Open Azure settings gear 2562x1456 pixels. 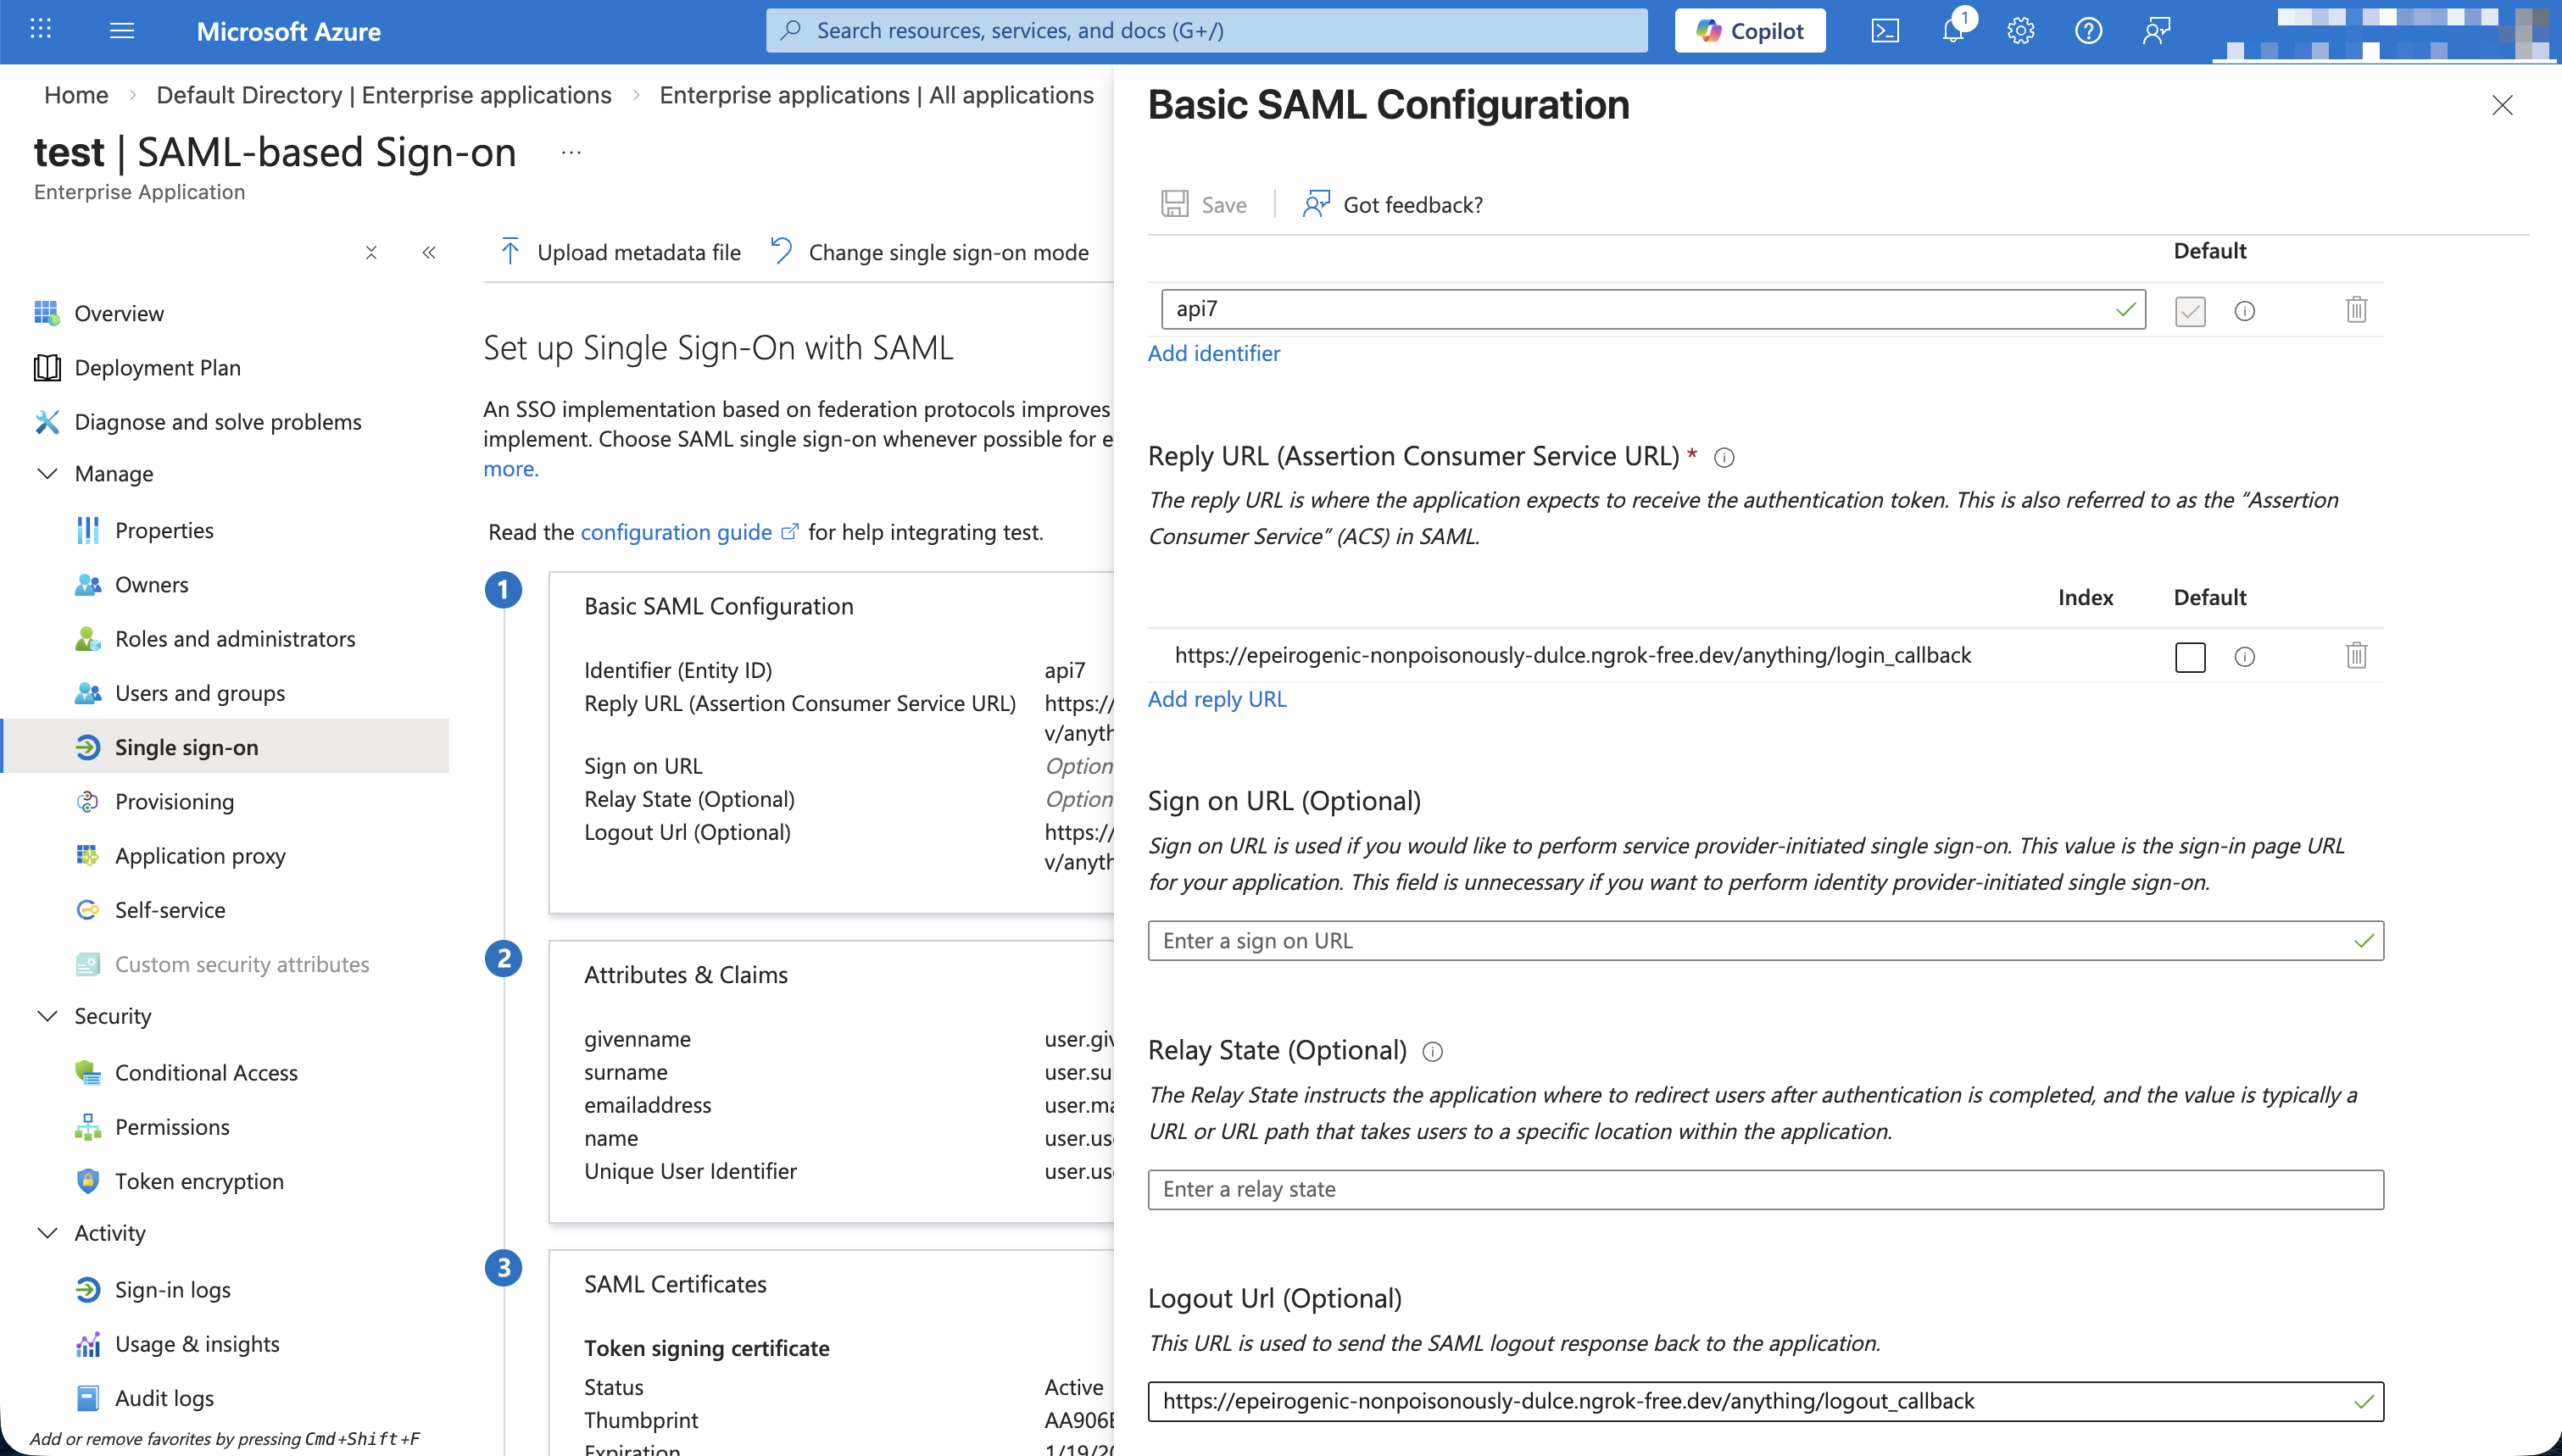2021,30
